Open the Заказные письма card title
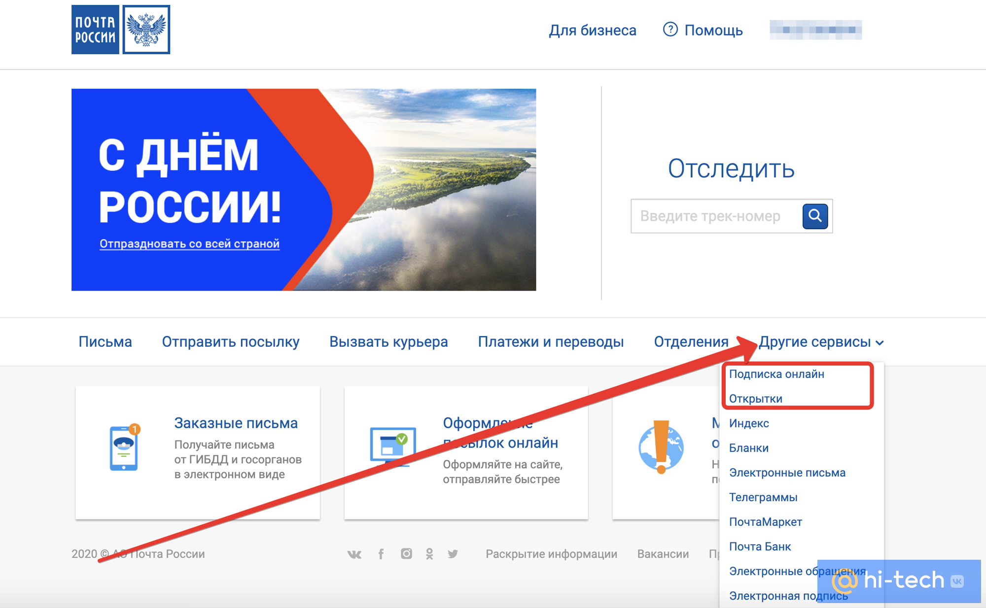 (x=236, y=423)
